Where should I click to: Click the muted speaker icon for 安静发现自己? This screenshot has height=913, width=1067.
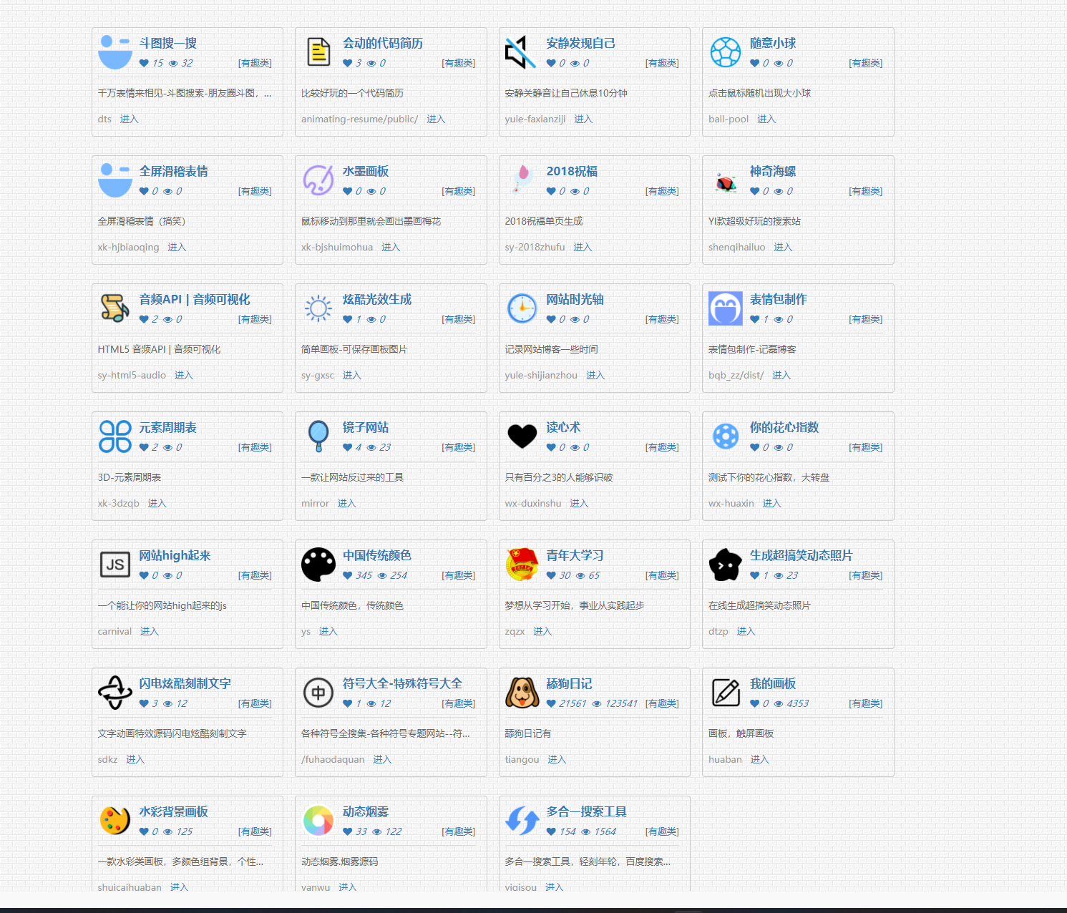(x=522, y=52)
